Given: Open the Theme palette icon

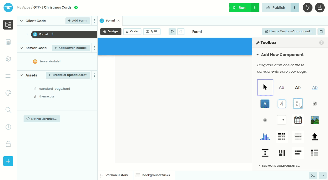Looking at the screenshot, I should [8, 93].
